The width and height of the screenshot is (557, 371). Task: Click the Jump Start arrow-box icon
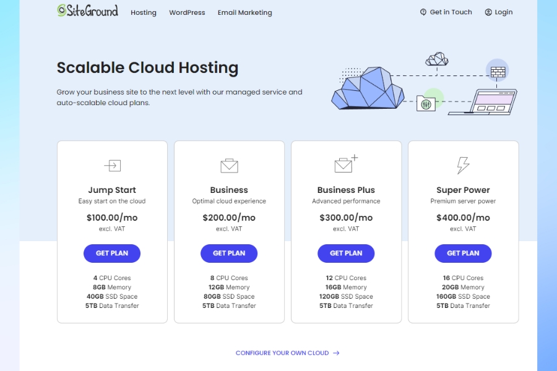112,166
